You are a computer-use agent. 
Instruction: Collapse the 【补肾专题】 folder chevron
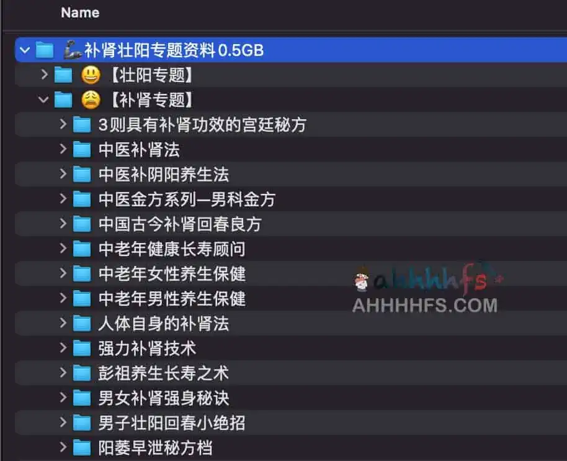pyautogui.click(x=43, y=99)
